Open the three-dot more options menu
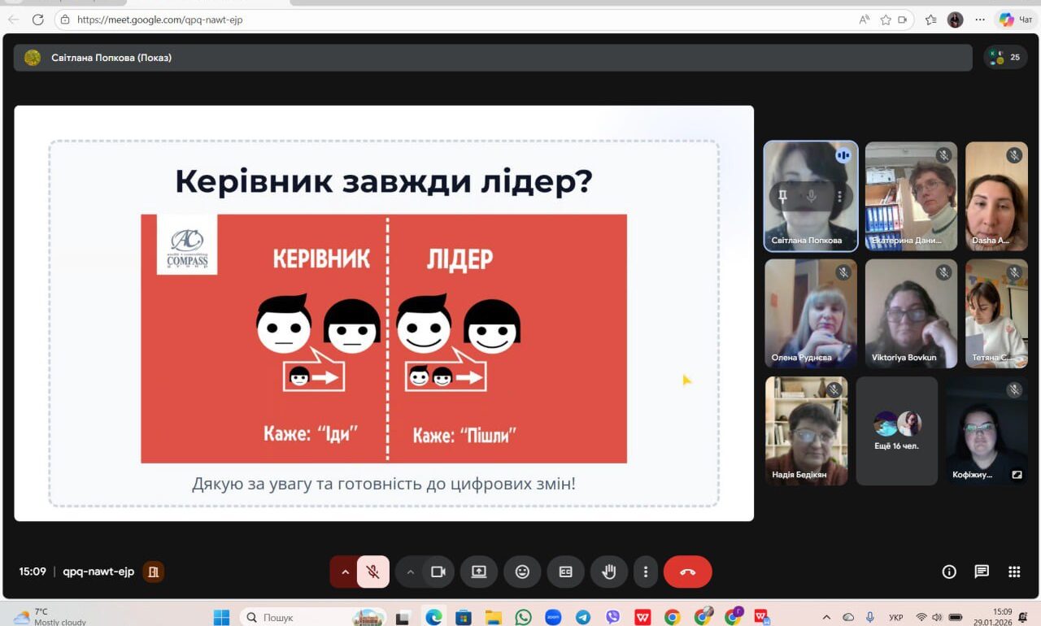Viewport: 1041px width, 626px height. click(646, 572)
